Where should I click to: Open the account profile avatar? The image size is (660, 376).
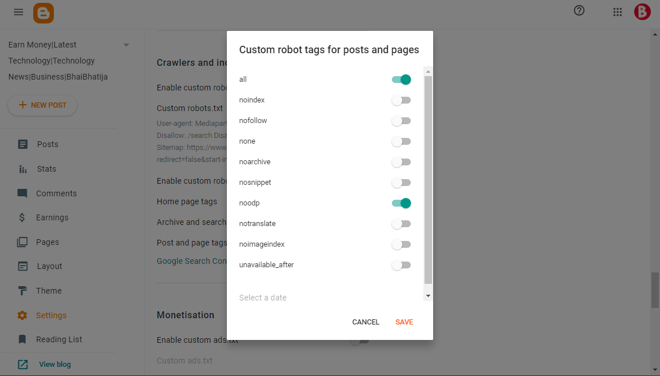click(x=642, y=12)
